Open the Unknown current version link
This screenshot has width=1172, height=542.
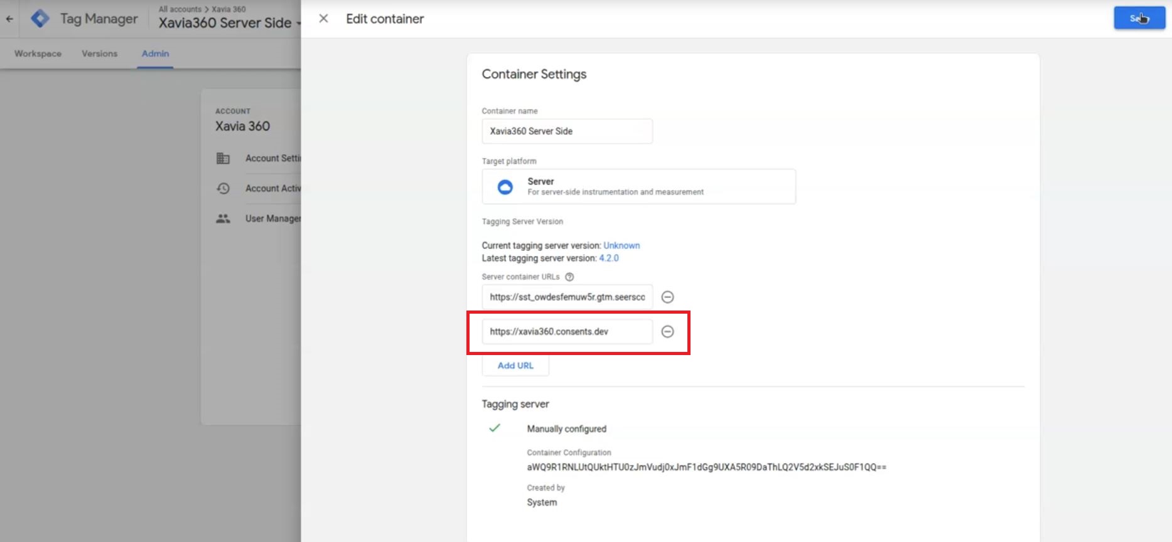tap(621, 245)
